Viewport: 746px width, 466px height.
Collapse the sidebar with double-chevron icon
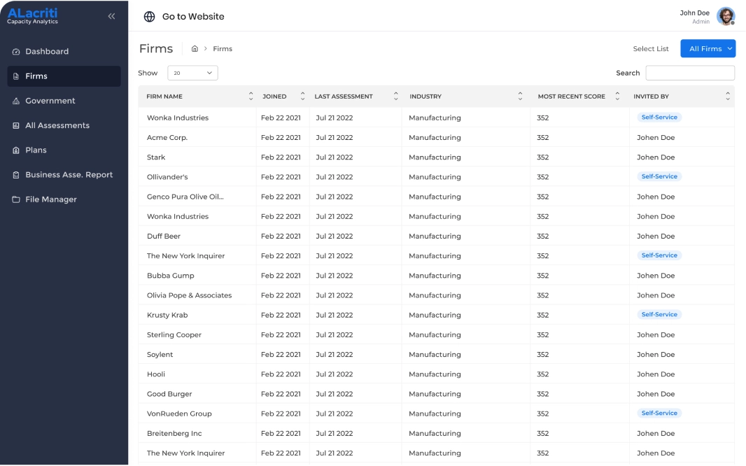pos(111,16)
